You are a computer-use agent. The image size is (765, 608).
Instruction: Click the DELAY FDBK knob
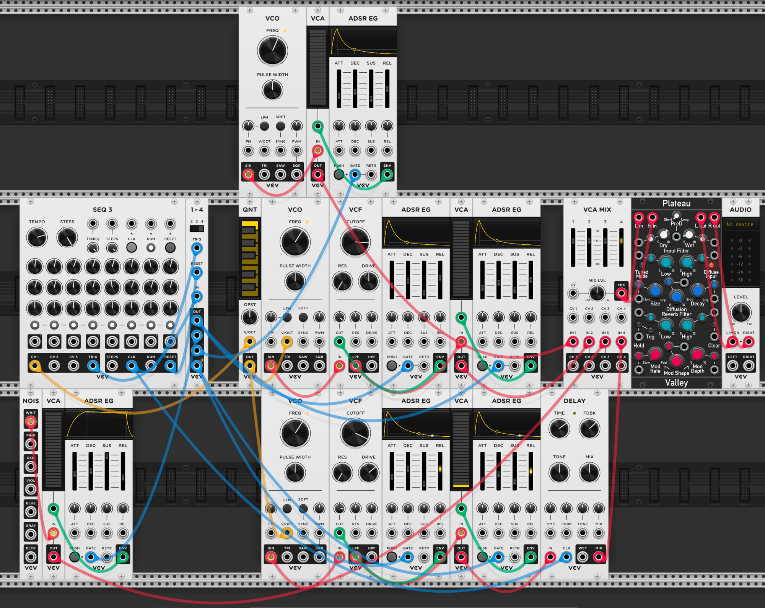click(589, 429)
